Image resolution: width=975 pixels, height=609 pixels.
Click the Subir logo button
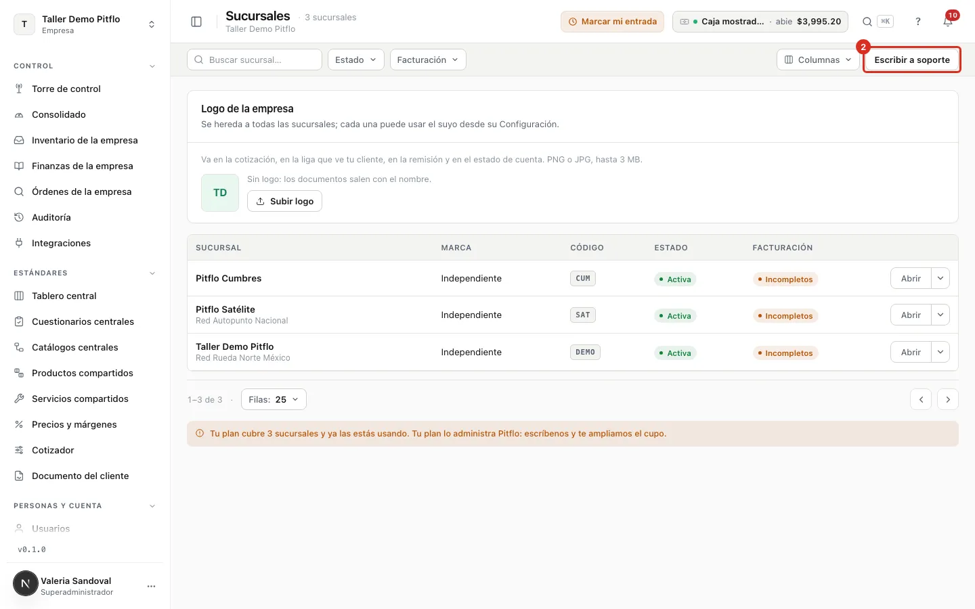[x=284, y=201]
